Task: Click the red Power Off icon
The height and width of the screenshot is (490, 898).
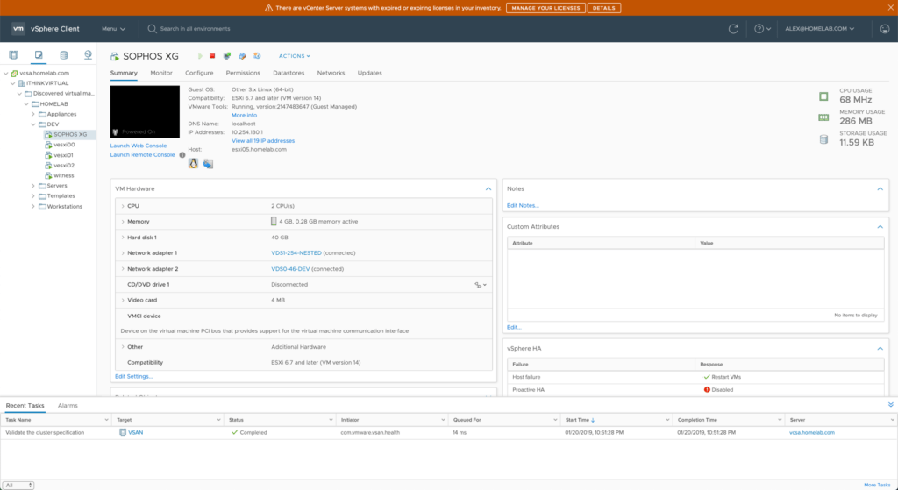Action: point(212,56)
